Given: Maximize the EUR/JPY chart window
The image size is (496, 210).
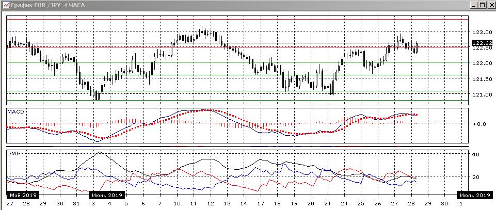Looking at the screenshot, I should coord(482,5).
